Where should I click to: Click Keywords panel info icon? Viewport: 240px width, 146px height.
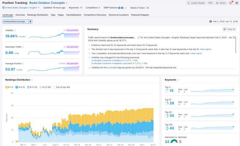(x=178, y=80)
